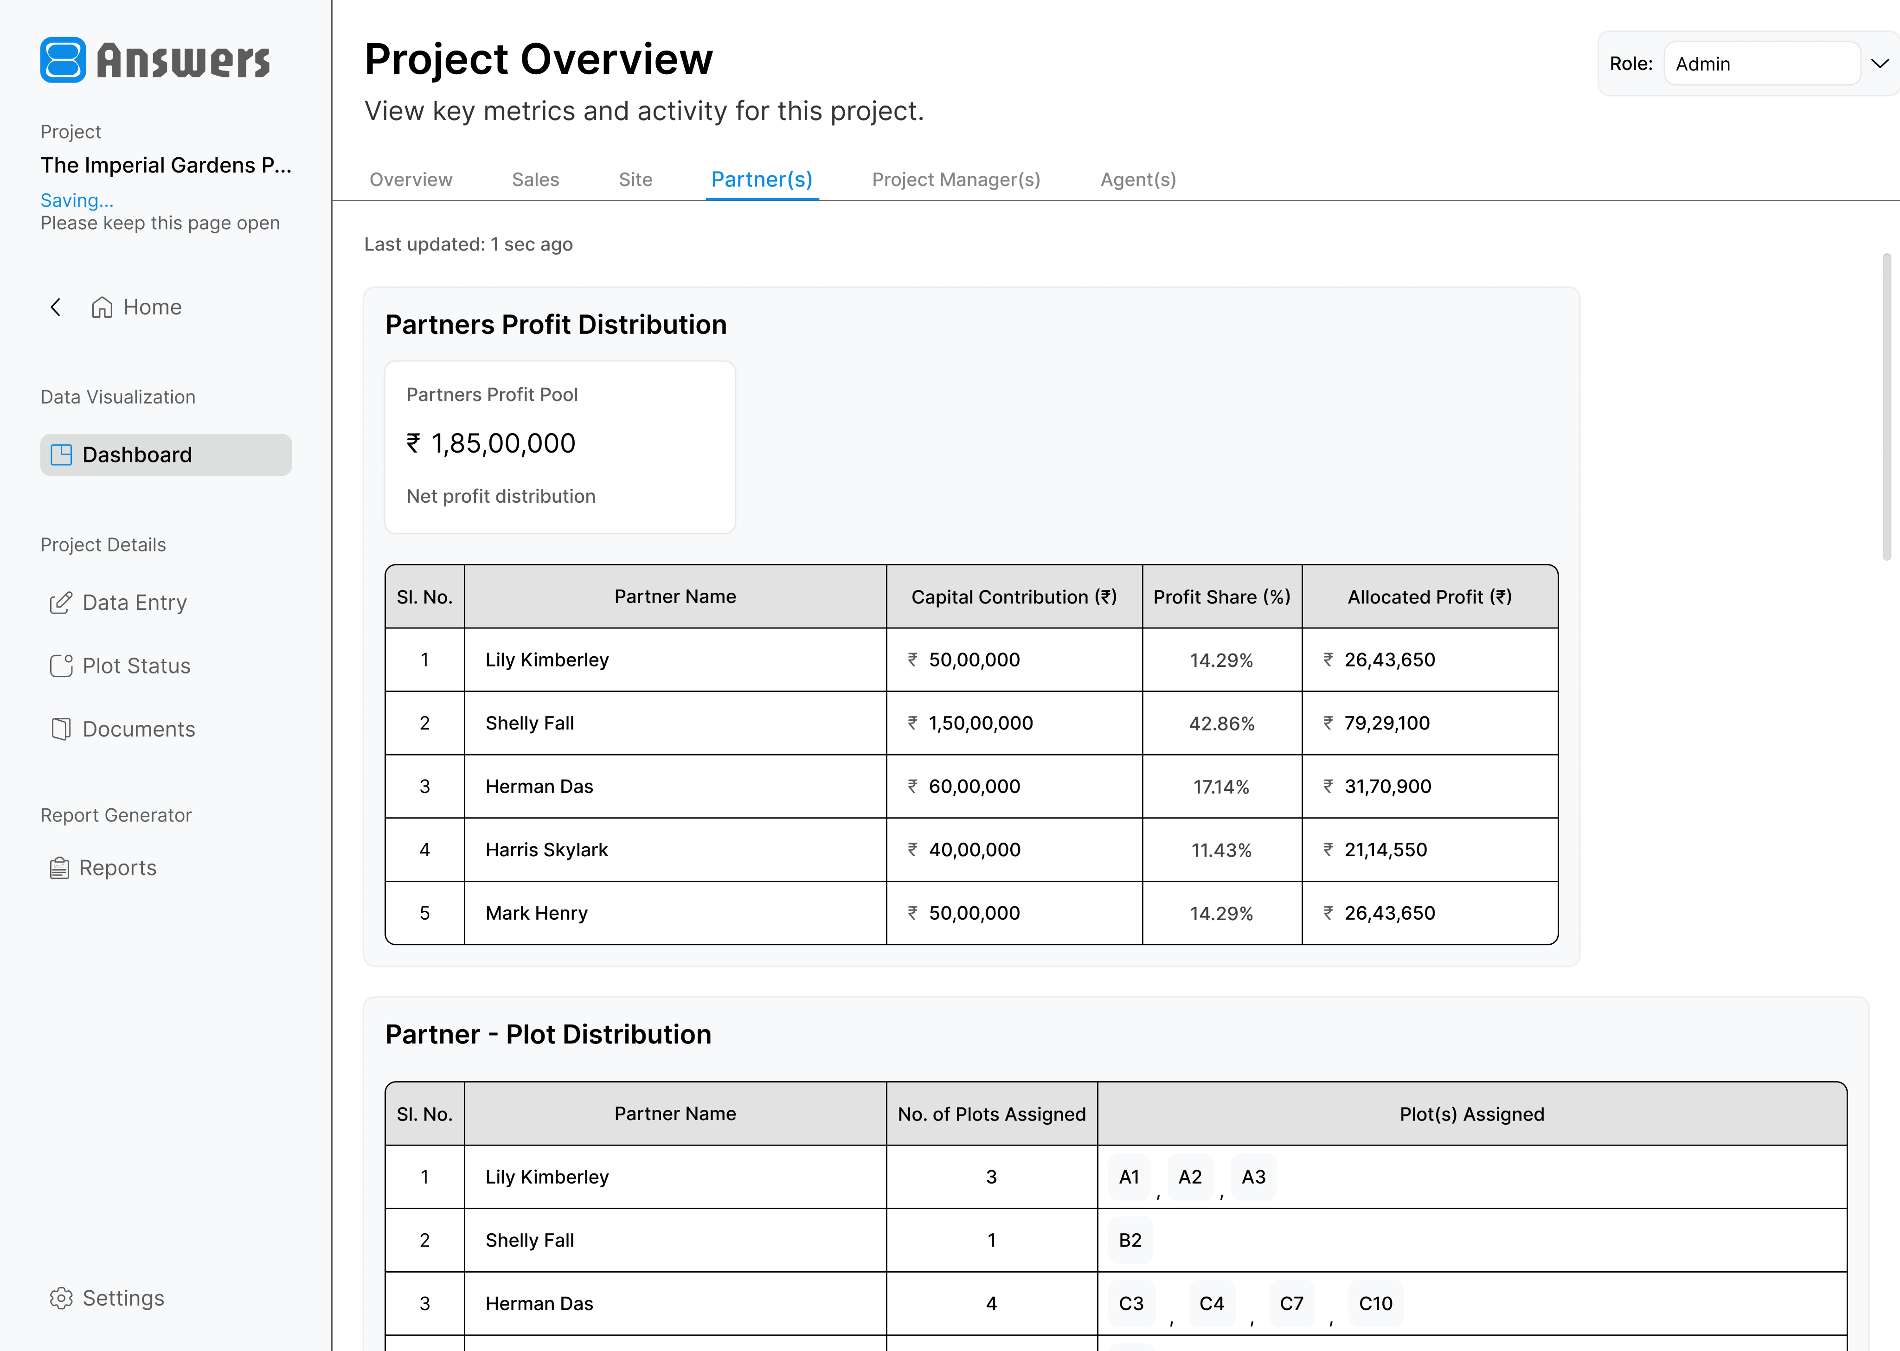Click the 11.43% profit share cell
Screen dimensions: 1900x1351
(x=1221, y=849)
